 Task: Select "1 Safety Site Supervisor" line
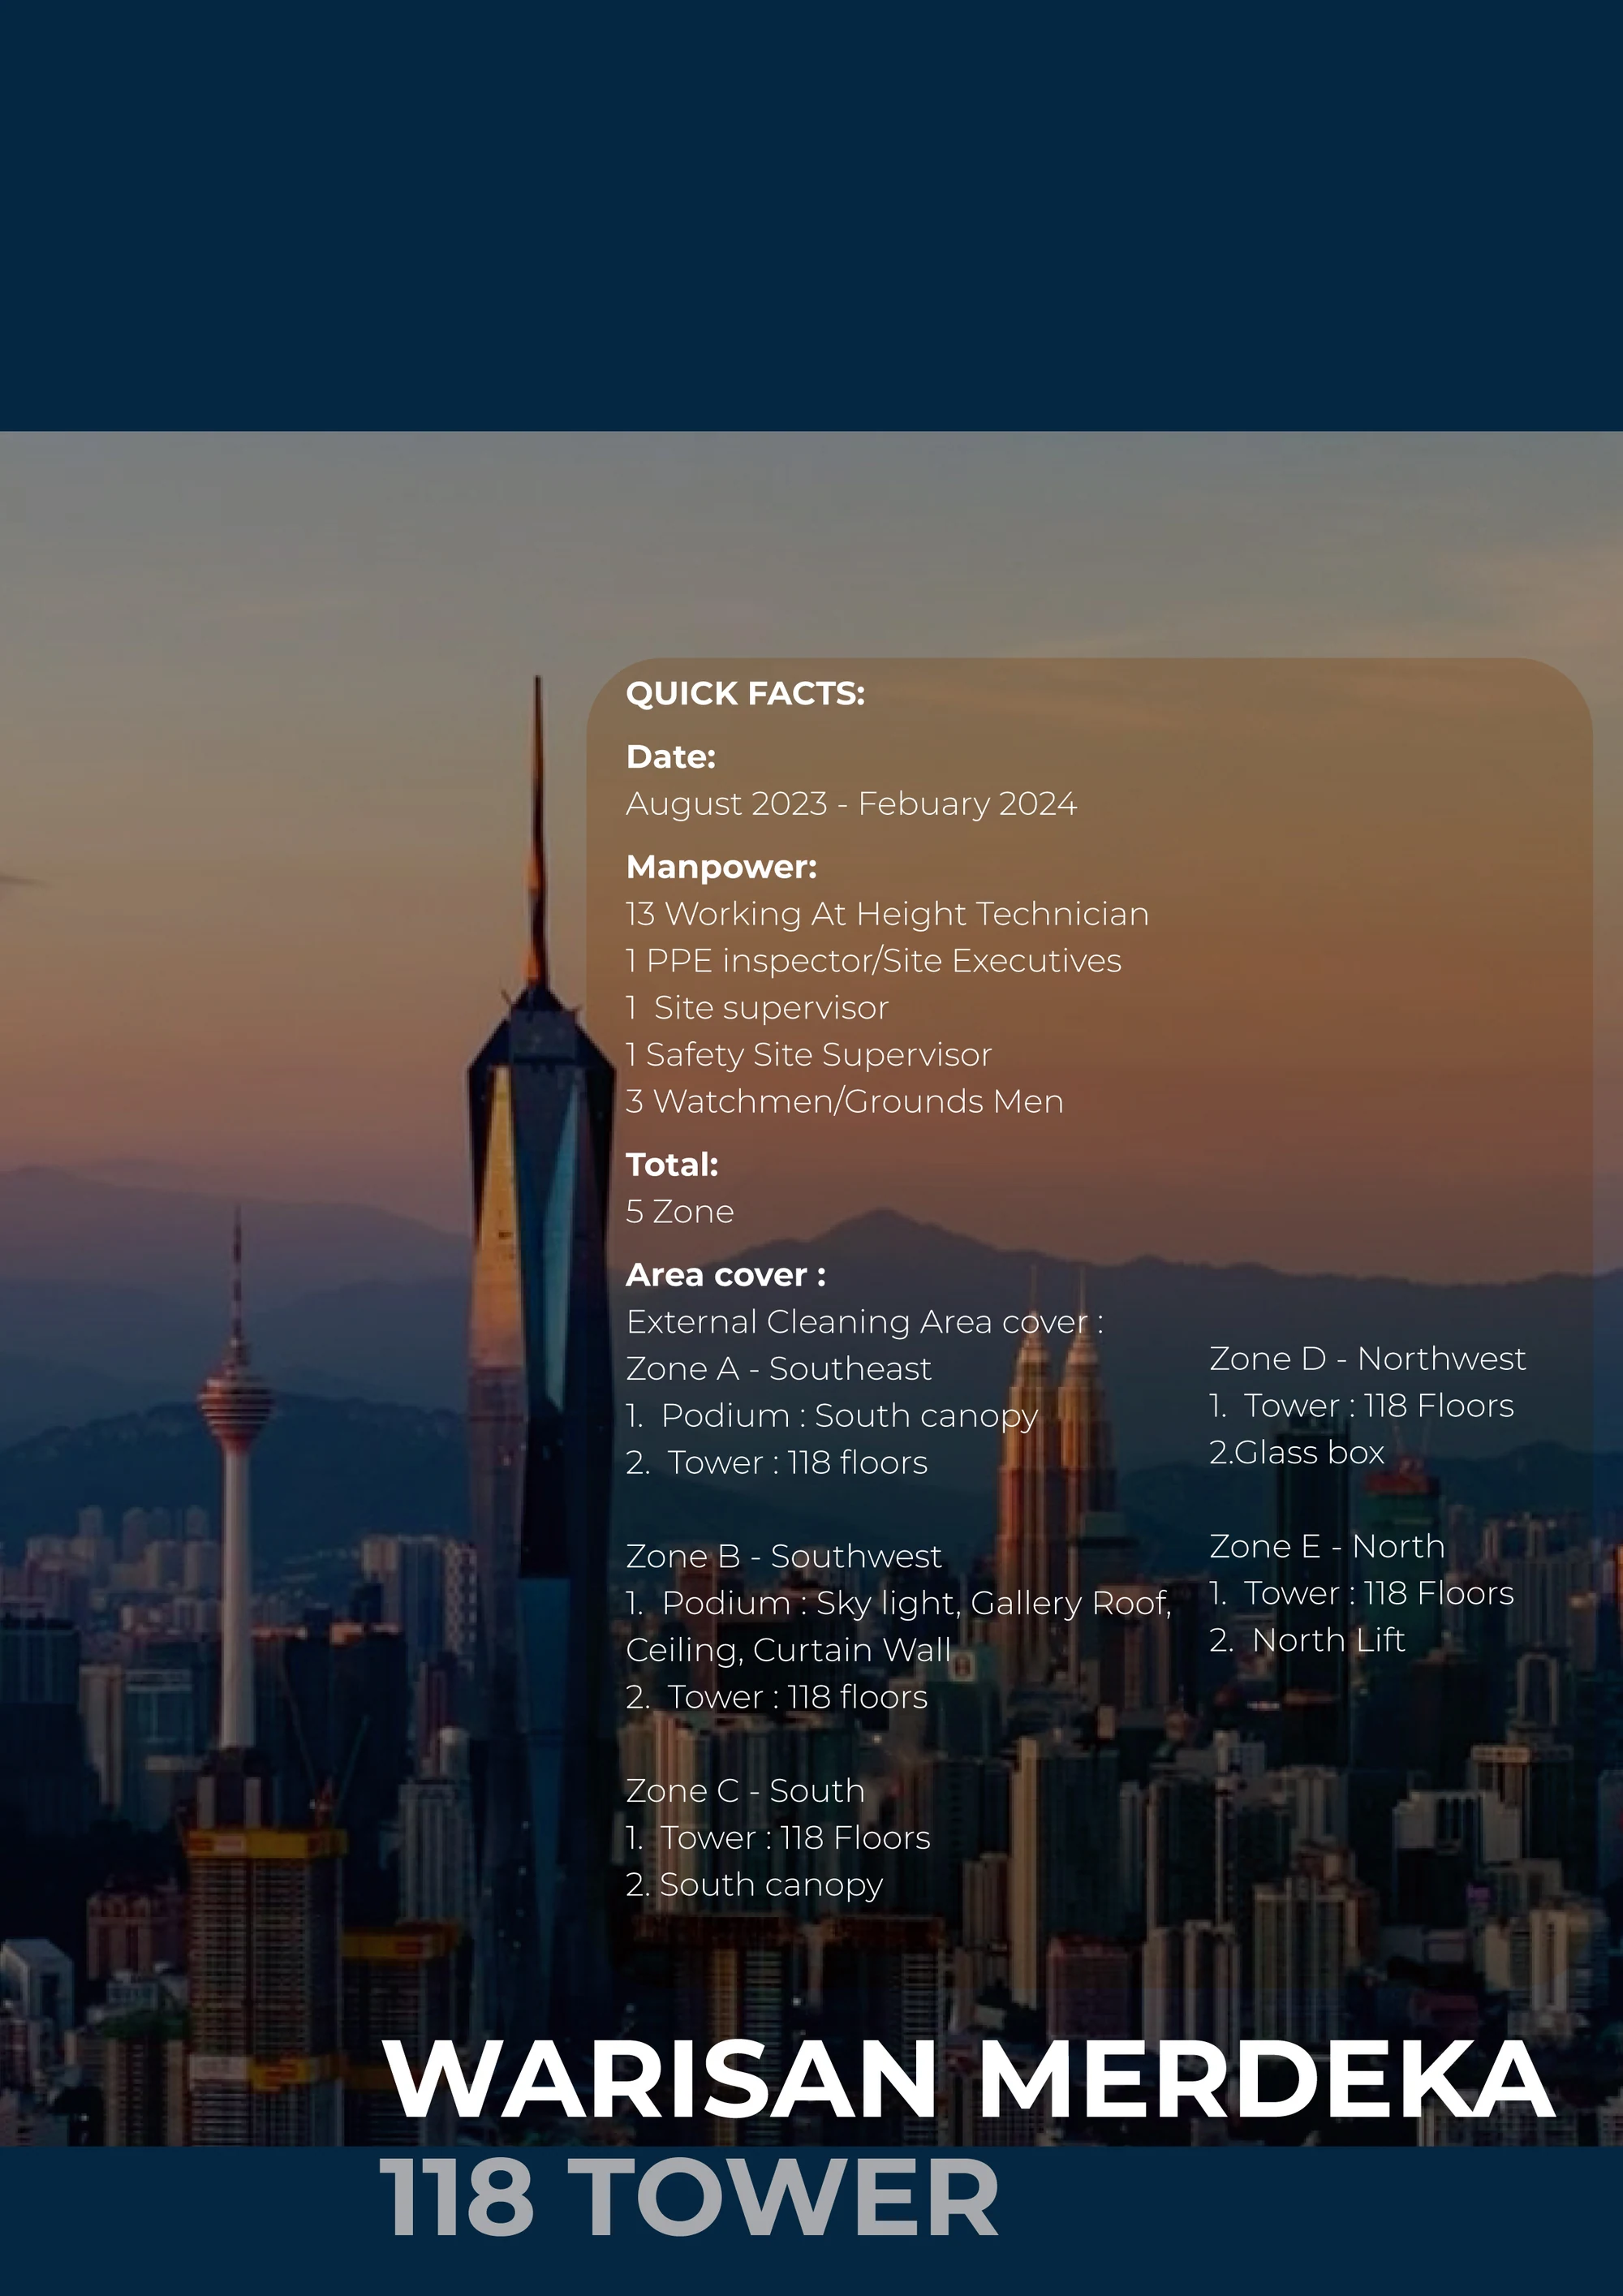click(x=809, y=1054)
